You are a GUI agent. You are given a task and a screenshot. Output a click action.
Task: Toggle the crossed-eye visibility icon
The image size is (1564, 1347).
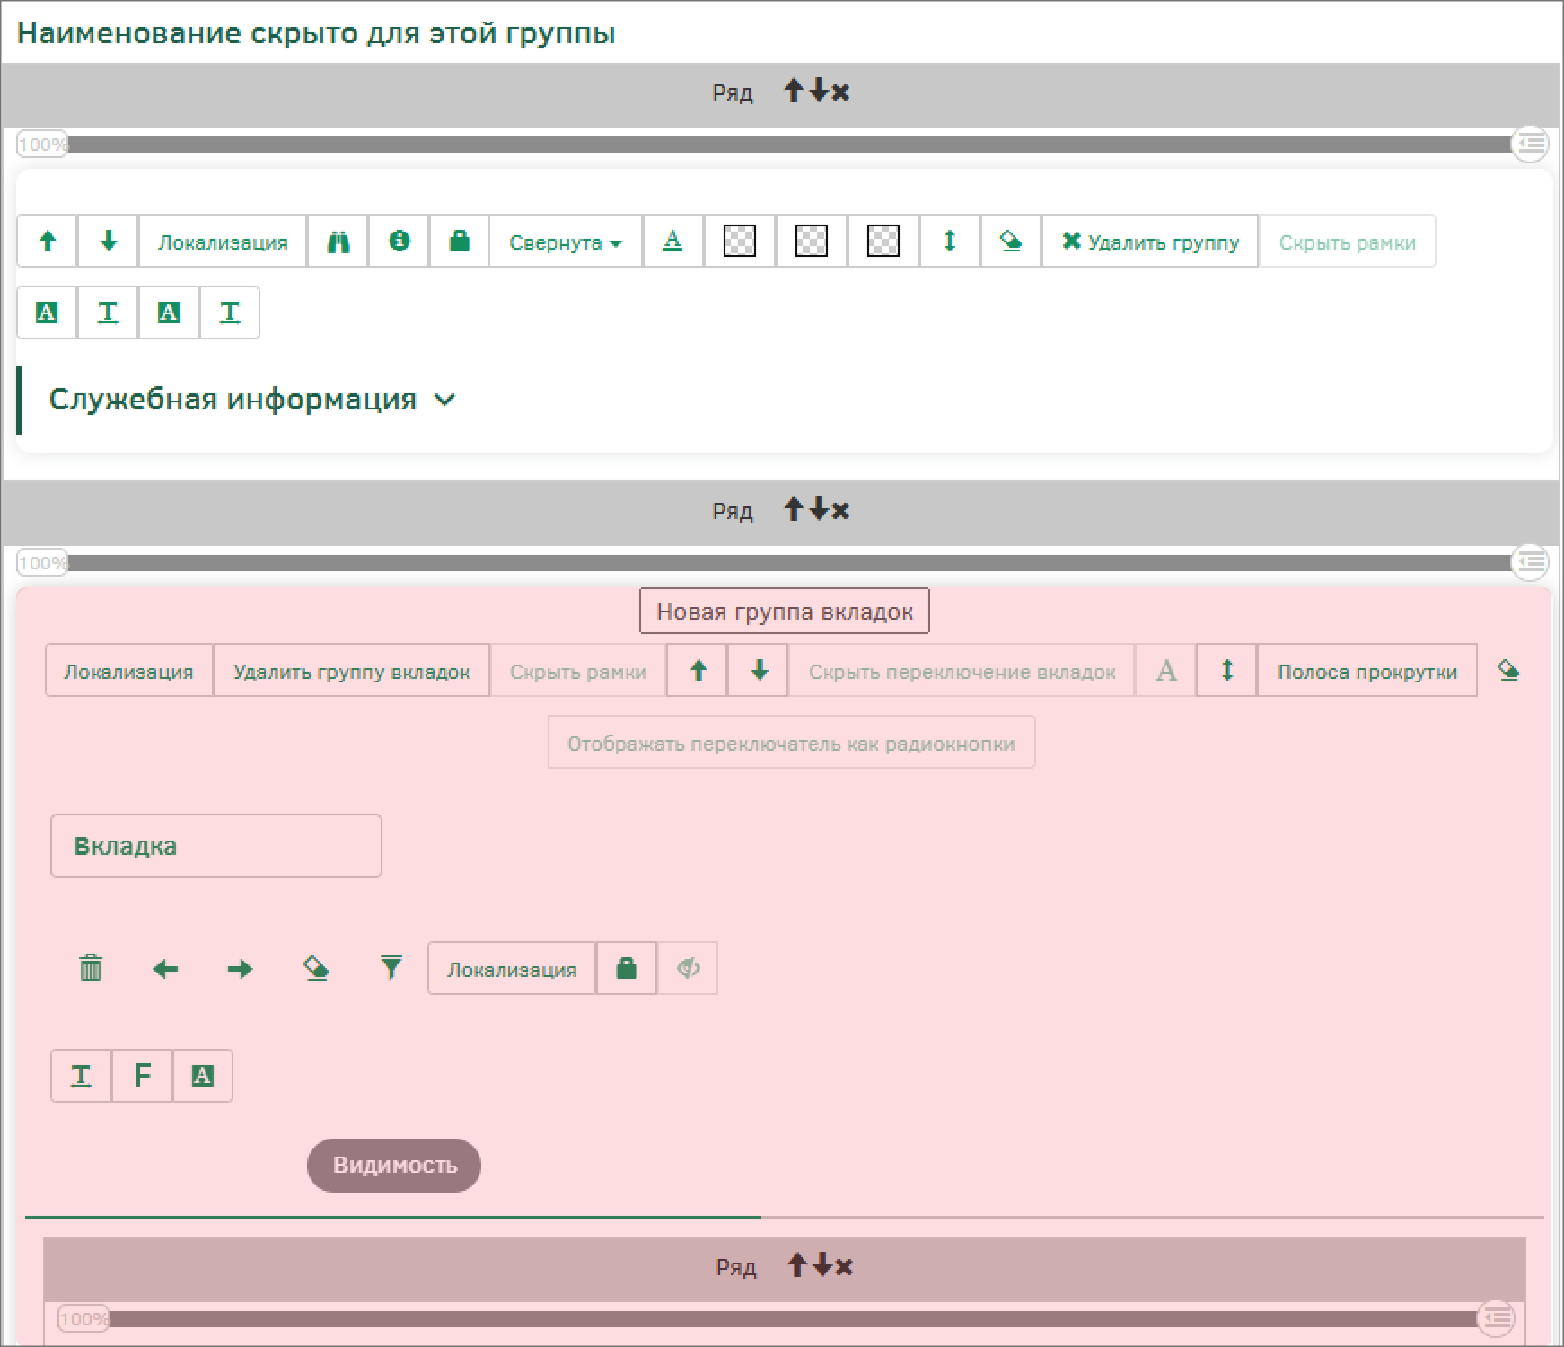coord(688,968)
